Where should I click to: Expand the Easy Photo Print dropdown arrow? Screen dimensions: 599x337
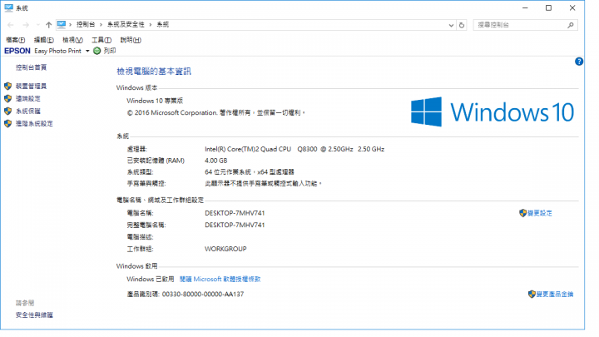pos(87,51)
